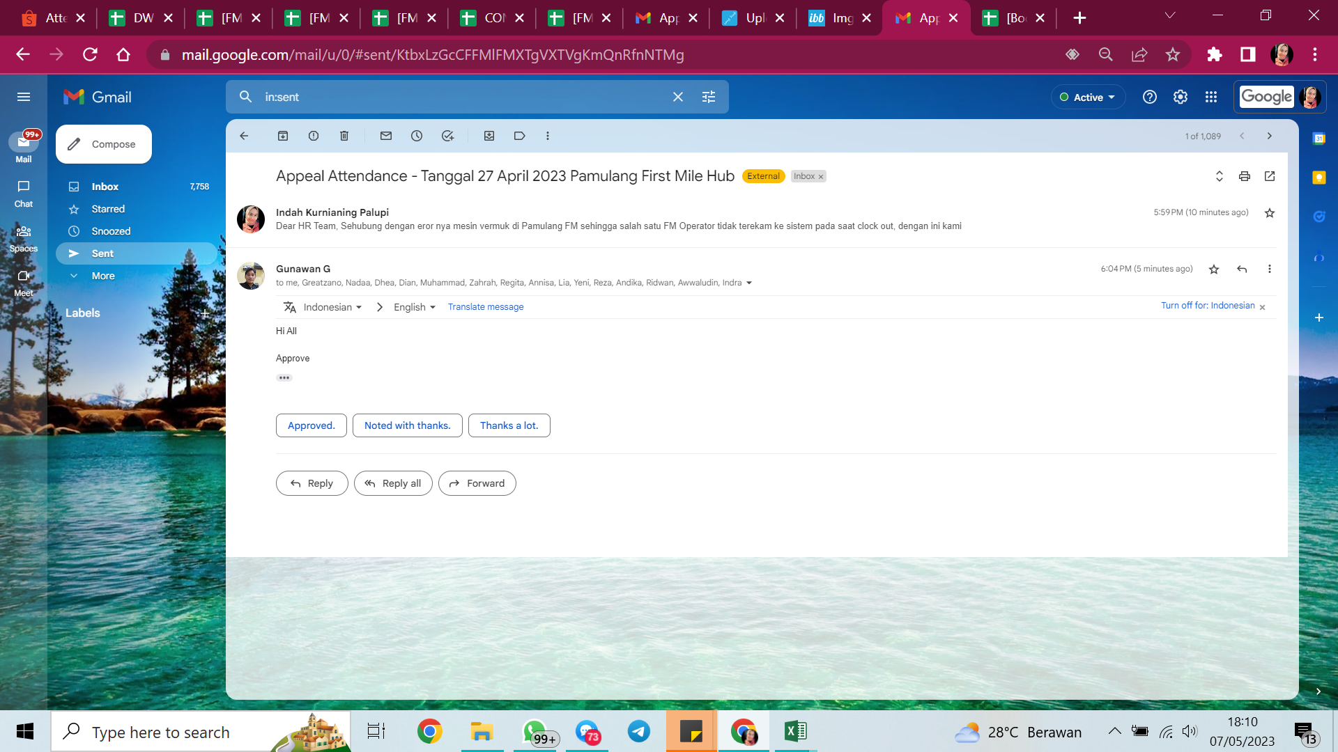
Task: Click the Translate message link
Action: click(x=486, y=307)
